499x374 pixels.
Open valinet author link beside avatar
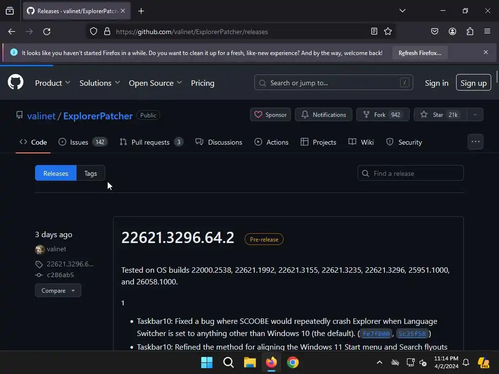point(57,249)
